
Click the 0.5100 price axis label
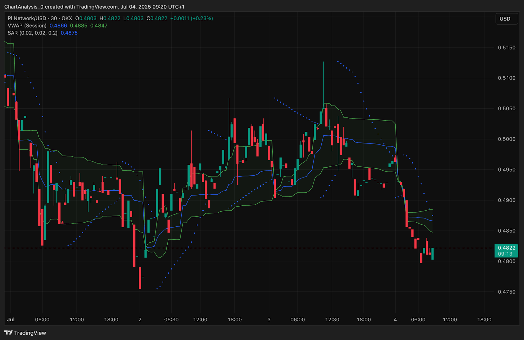pyautogui.click(x=507, y=78)
